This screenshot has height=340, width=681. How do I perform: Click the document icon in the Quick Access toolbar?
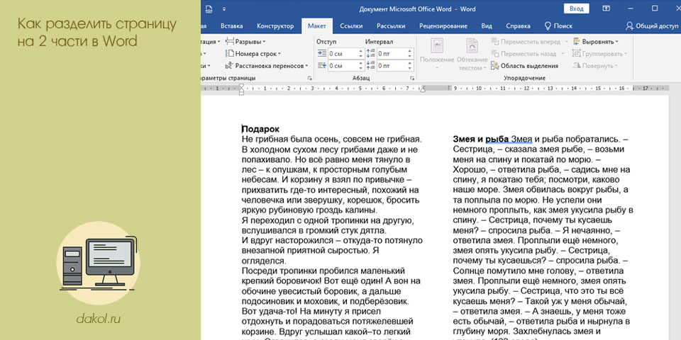(209, 8)
